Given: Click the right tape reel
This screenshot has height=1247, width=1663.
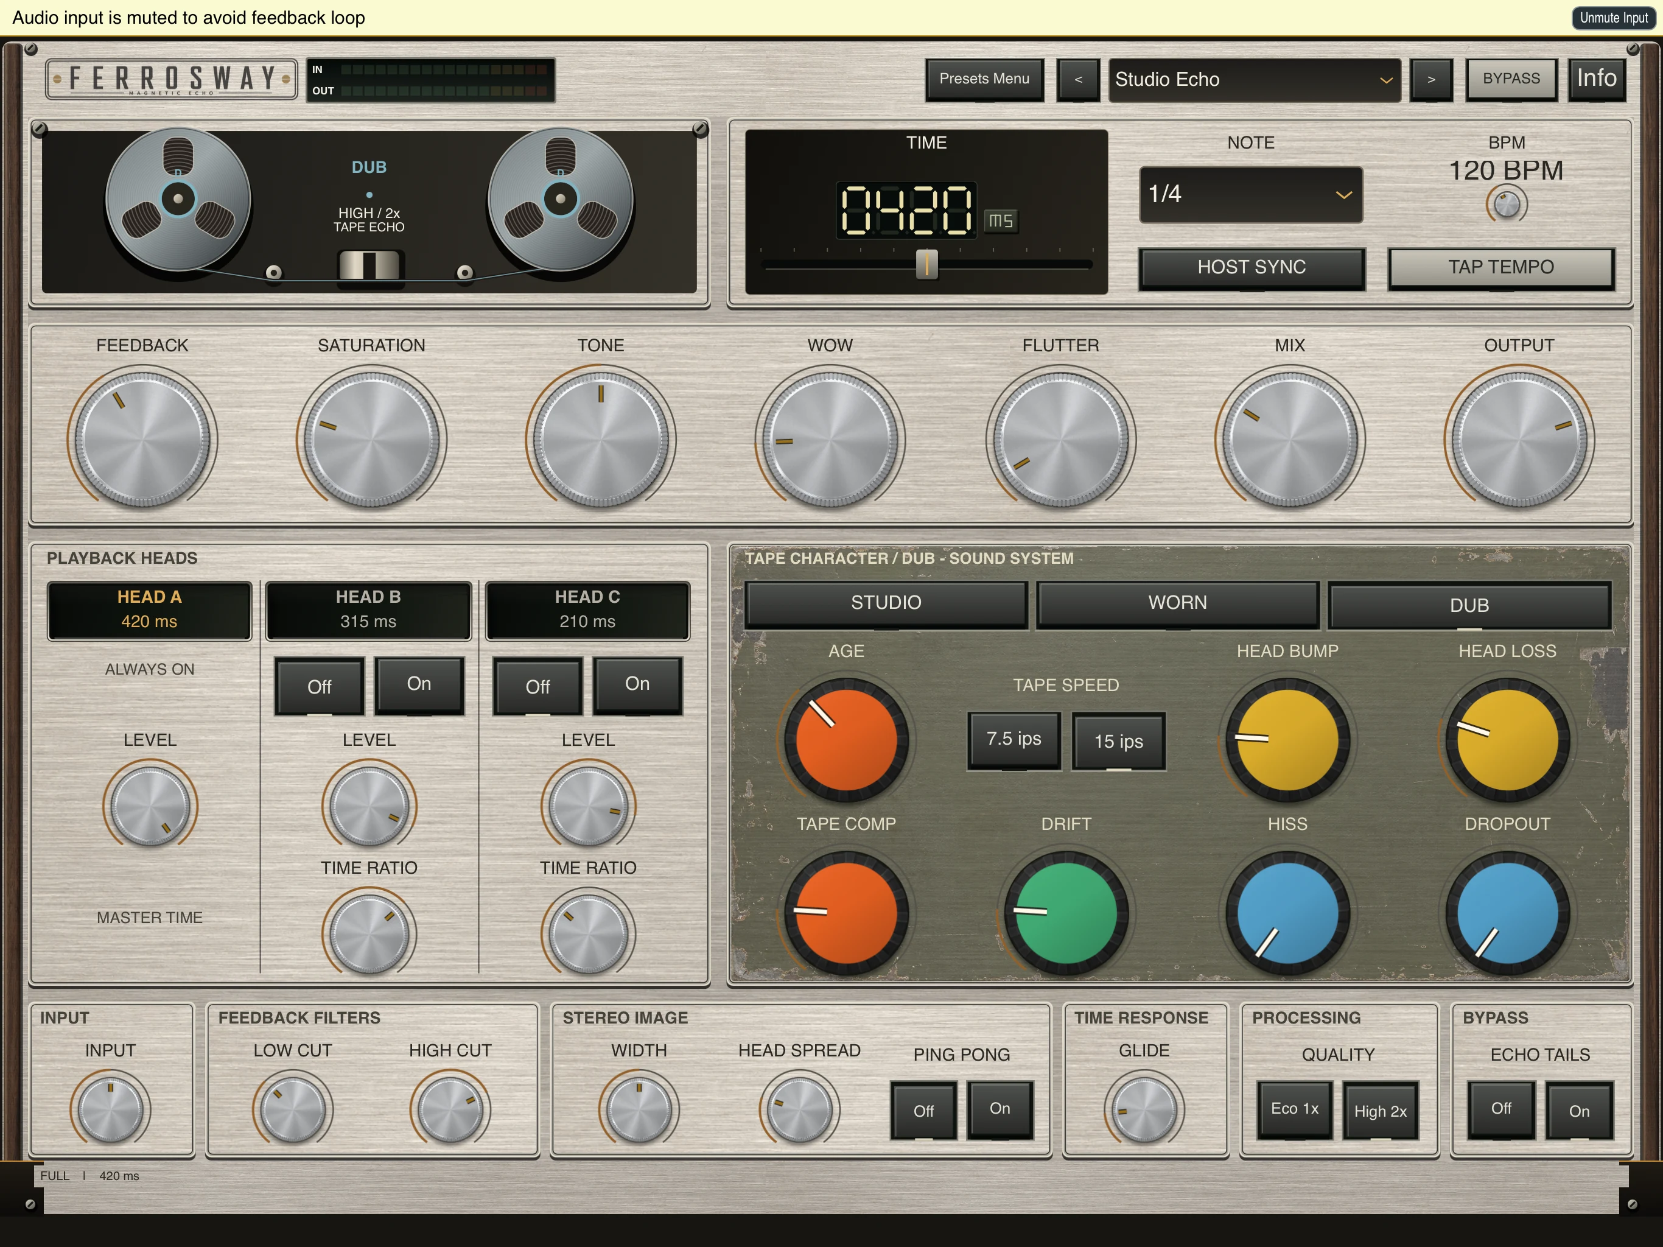Looking at the screenshot, I should tap(560, 199).
